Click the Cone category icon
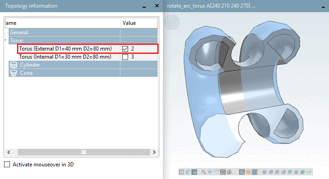The height and width of the screenshot is (179, 329). pyautogui.click(x=14, y=73)
